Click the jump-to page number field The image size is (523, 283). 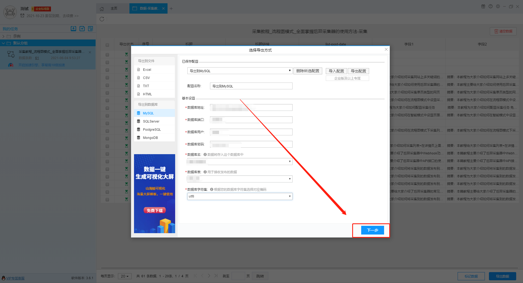click(238, 276)
